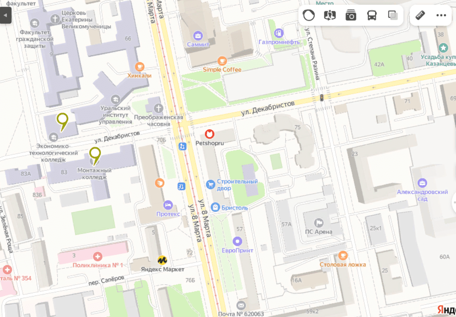Screen dimensions: 456x317
Task: Open the Саммит business center marker
Action: (198, 36)
